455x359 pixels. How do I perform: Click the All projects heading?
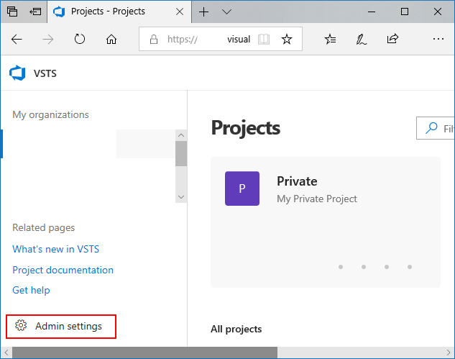pyautogui.click(x=236, y=329)
